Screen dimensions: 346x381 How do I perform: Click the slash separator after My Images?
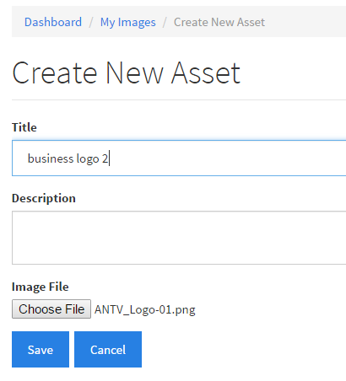point(165,22)
